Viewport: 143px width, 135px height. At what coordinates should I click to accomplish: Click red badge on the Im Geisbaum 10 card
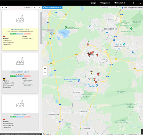[x=27, y=76]
